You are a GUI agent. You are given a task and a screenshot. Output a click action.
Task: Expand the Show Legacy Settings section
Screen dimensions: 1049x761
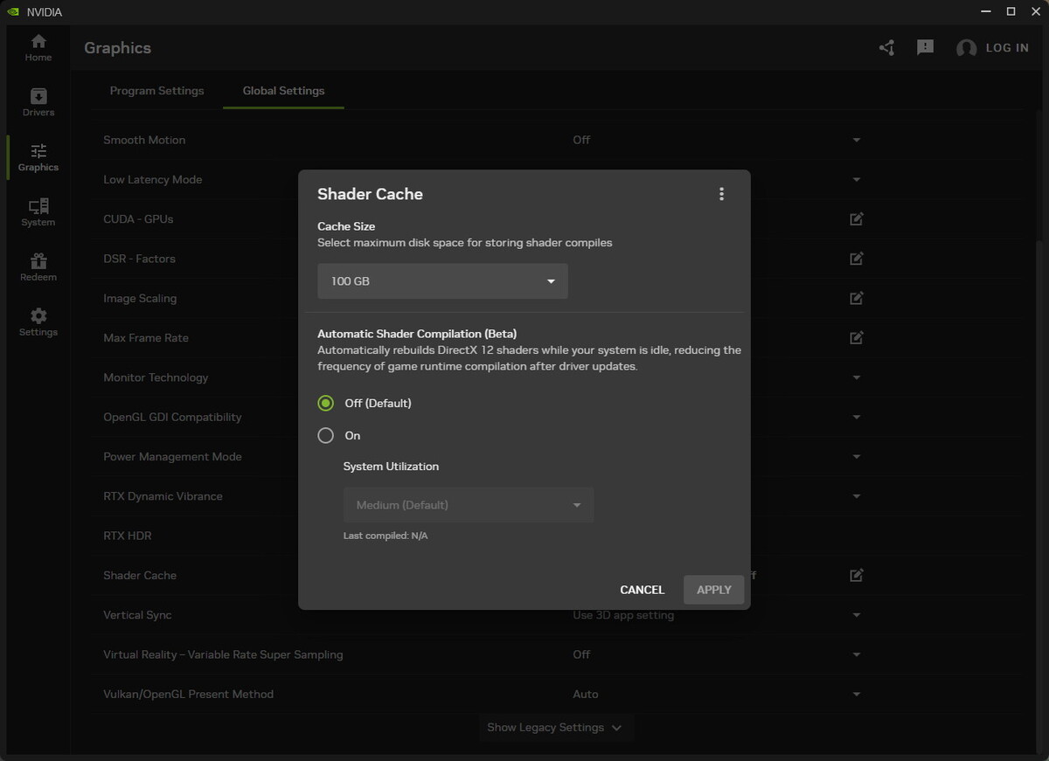click(x=555, y=727)
